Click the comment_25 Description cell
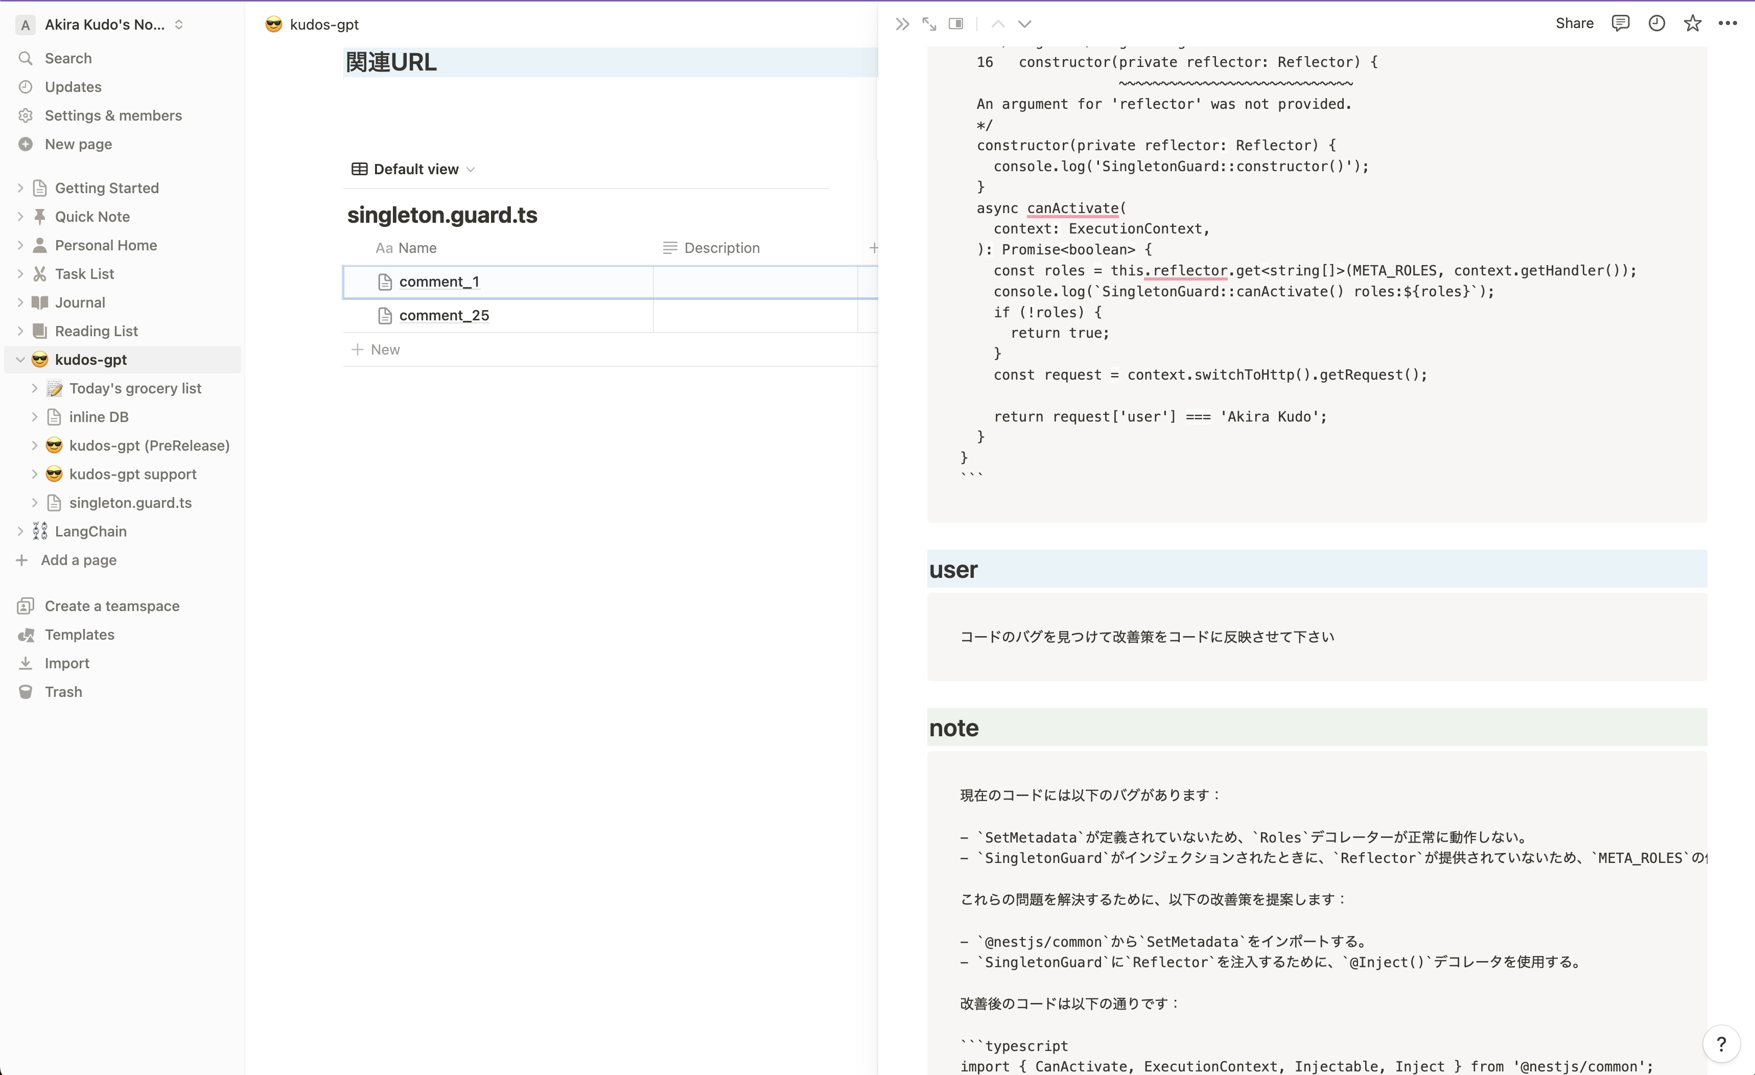This screenshot has width=1755, height=1075. click(x=755, y=316)
